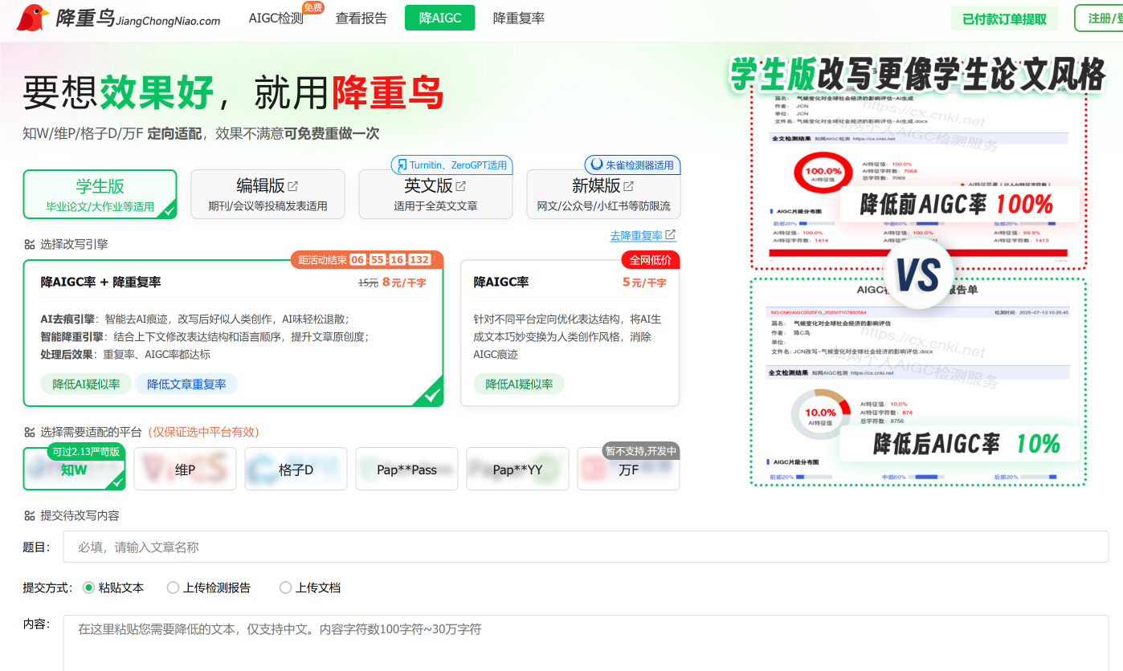This screenshot has width=1123, height=671.
Task: Click the 距活动结束 countdown badge
Action: 366,260
